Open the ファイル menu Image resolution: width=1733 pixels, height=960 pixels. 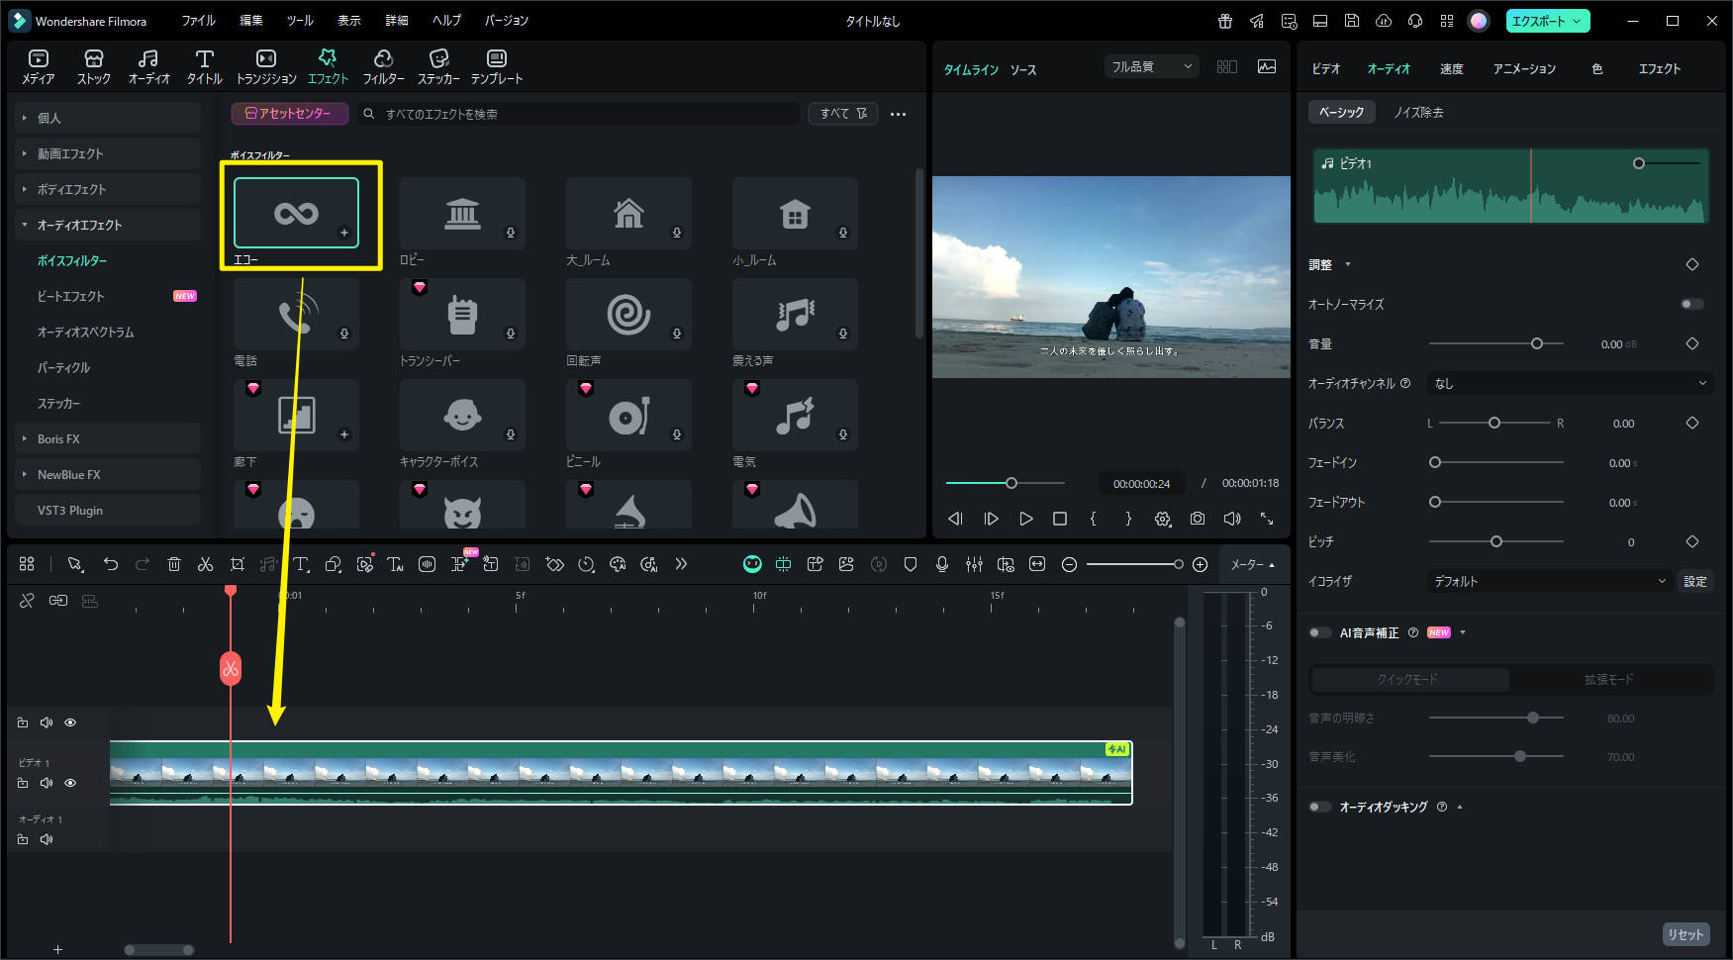[x=198, y=21]
